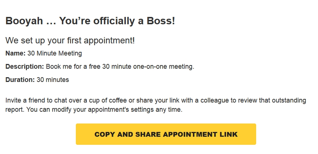Click 'We set up your first appointment!' subheading
The image size is (318, 154).
[70, 40]
